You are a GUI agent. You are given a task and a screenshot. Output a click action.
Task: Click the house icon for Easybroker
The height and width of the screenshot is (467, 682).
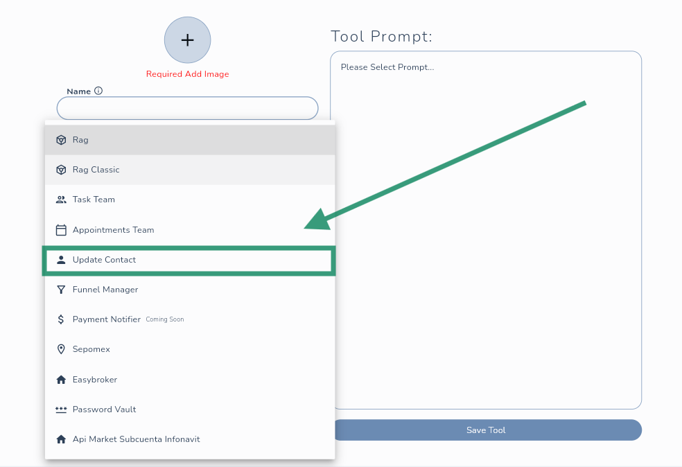coord(61,380)
